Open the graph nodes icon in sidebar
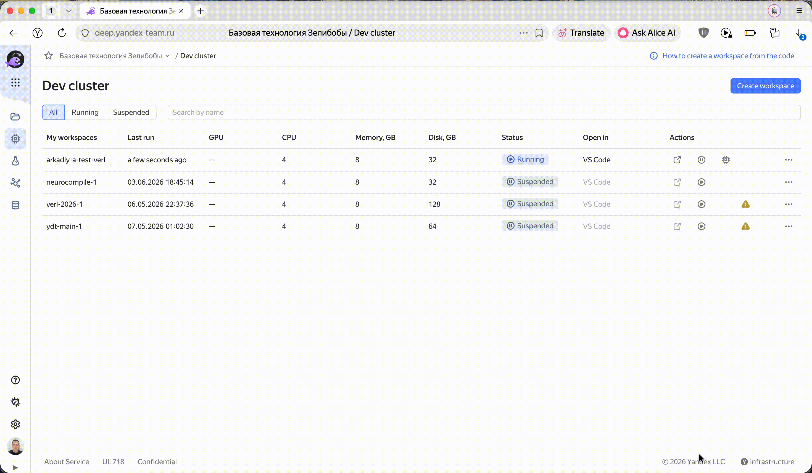 15,183
